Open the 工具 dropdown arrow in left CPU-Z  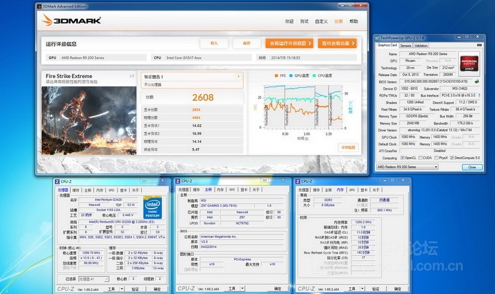tap(122, 289)
